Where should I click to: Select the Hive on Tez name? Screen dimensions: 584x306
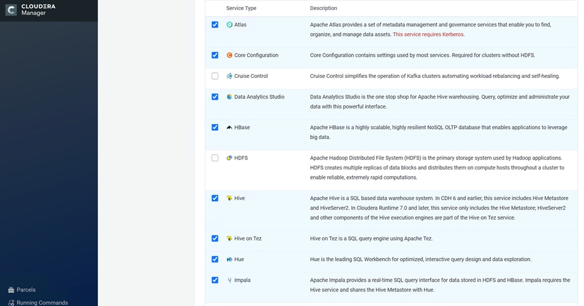(248, 238)
